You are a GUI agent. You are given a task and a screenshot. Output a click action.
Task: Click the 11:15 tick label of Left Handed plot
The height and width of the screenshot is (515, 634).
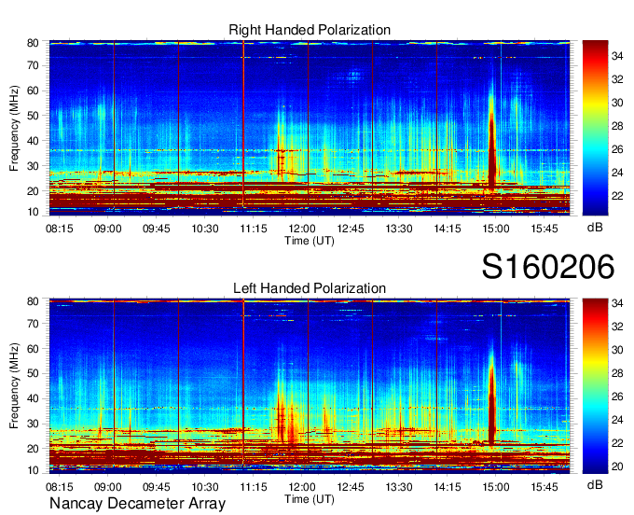point(254,487)
